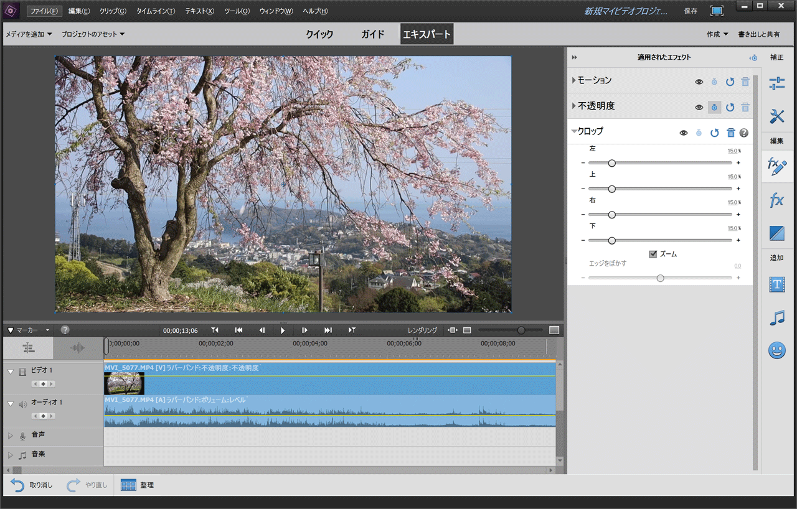This screenshot has height=509, width=797.
Task: Open Applied Effects fx pencil icon
Action: click(x=776, y=166)
